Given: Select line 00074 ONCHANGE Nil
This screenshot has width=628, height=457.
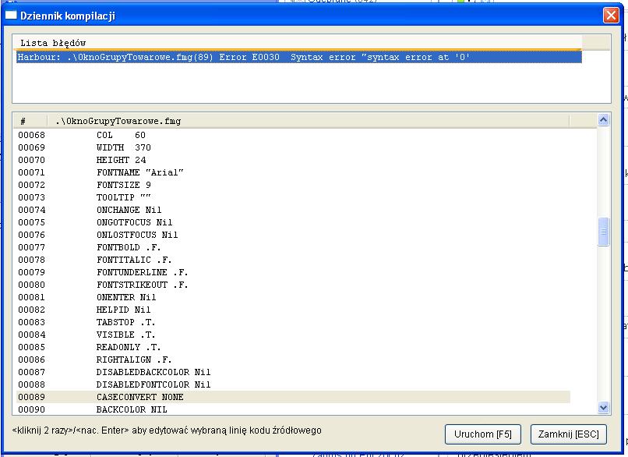Looking at the screenshot, I should [129, 210].
